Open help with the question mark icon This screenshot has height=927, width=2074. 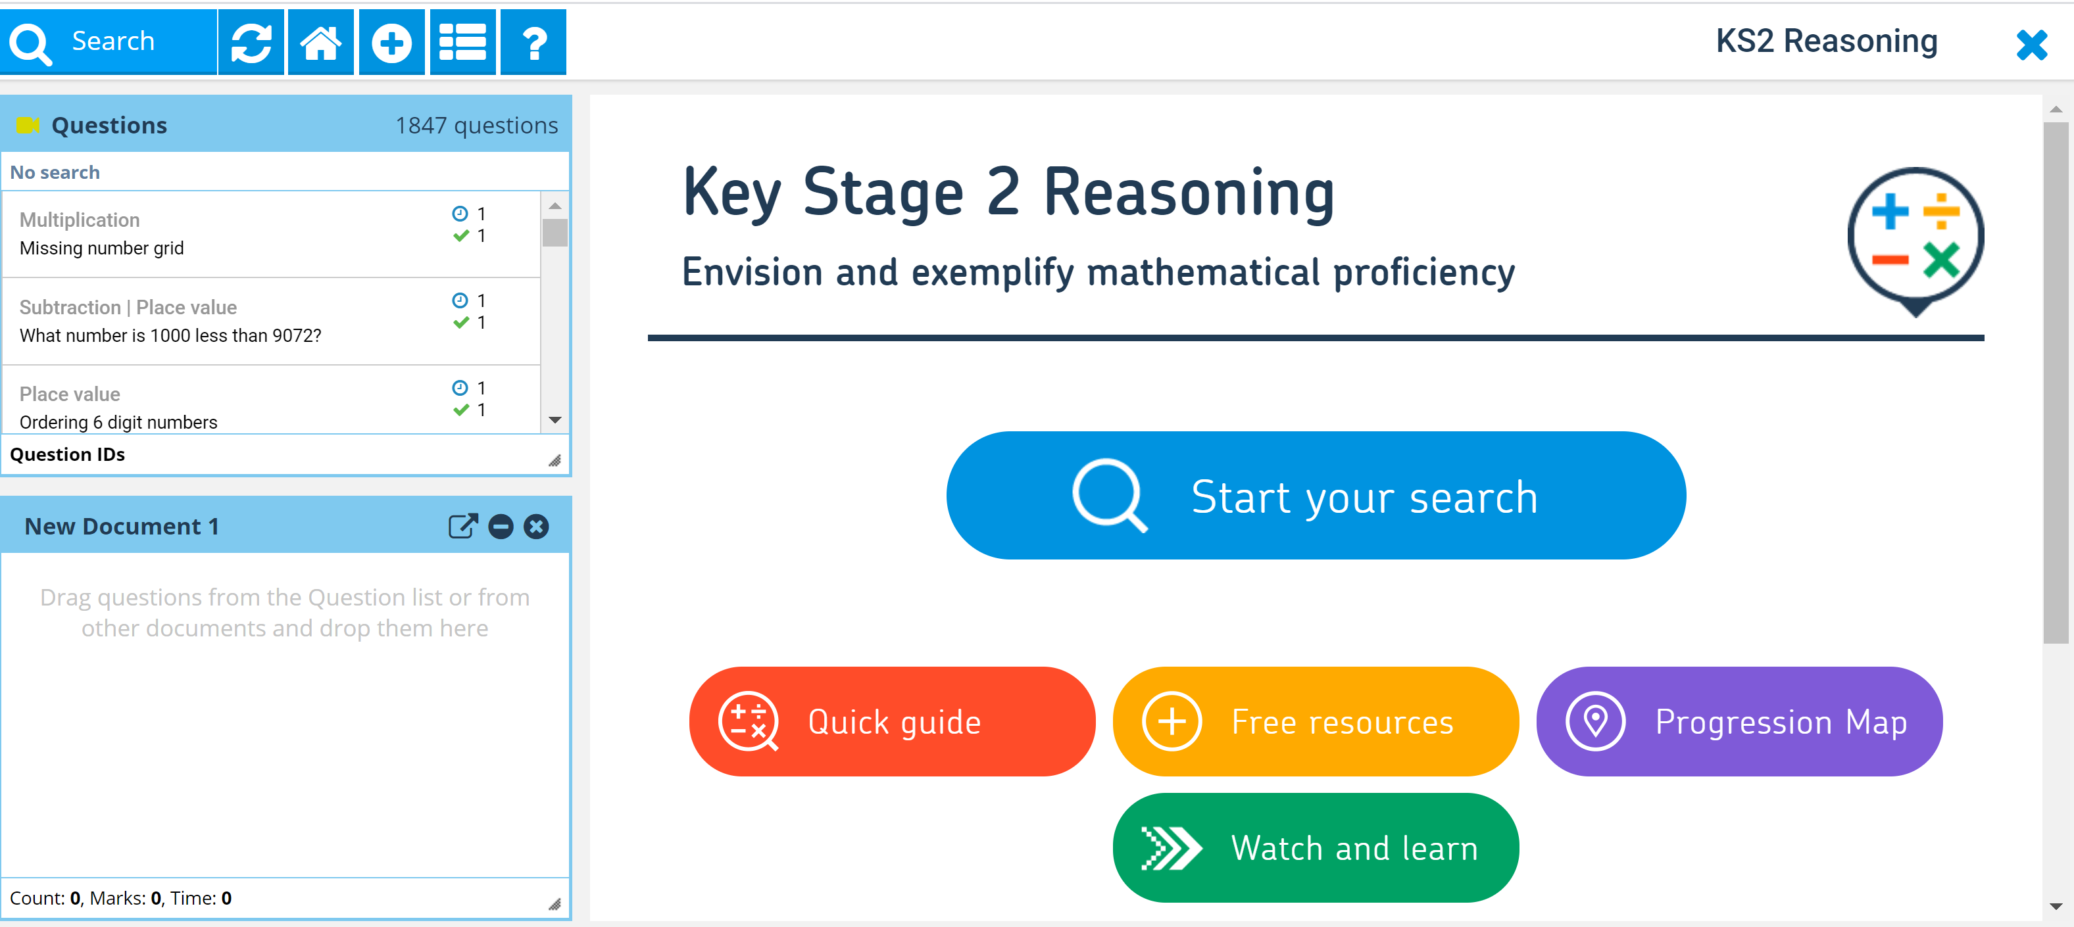pyautogui.click(x=533, y=42)
